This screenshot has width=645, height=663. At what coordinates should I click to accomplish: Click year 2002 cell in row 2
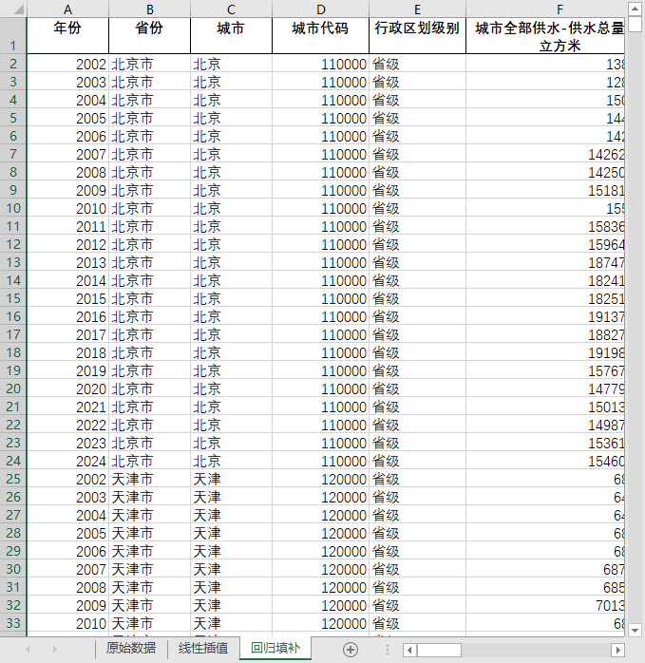click(x=67, y=64)
